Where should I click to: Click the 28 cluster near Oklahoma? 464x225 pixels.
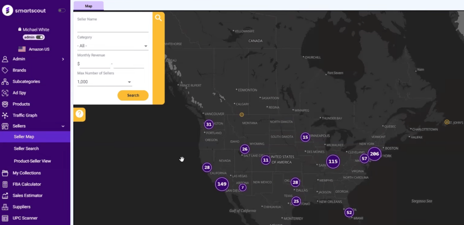pos(295,182)
